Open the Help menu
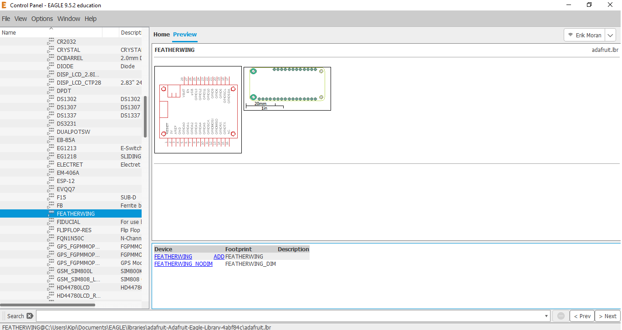 91,19
